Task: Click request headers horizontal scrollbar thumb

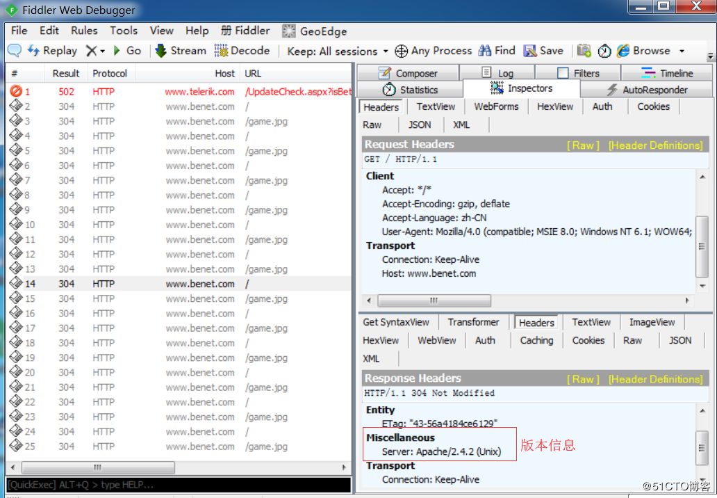Action: 434,300
